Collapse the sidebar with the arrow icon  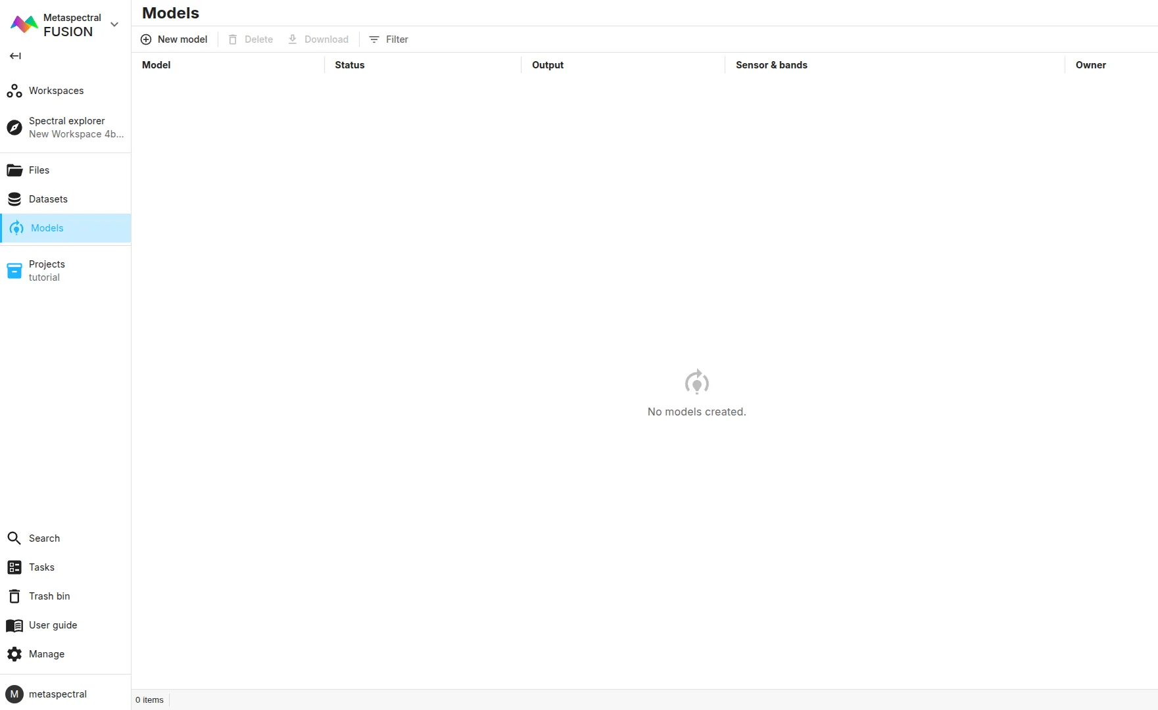coord(15,56)
